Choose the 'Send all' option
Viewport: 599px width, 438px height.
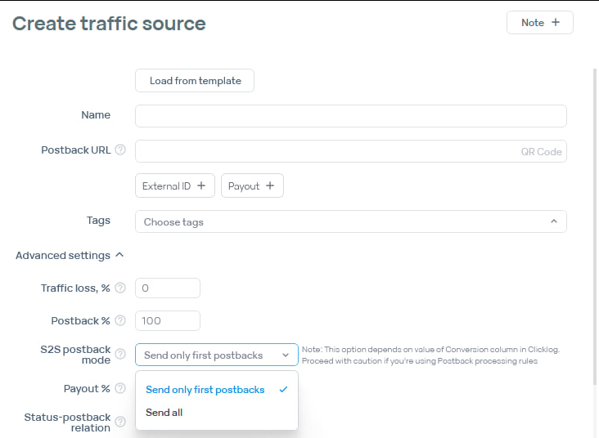(x=164, y=413)
